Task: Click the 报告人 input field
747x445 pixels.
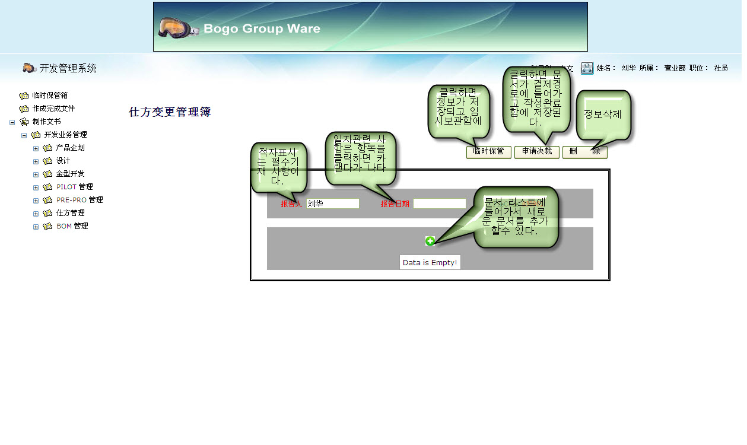Action: [332, 204]
